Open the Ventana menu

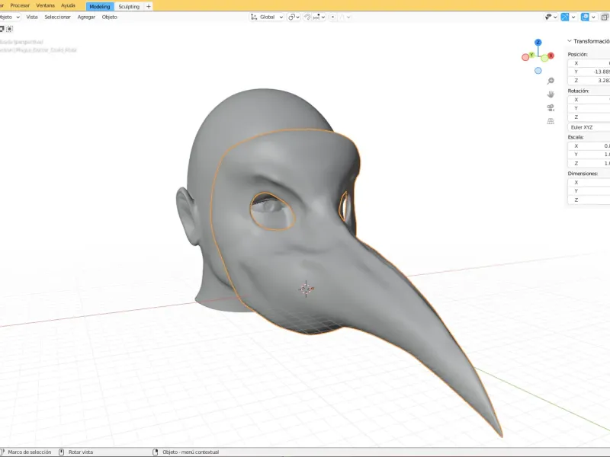pos(46,5)
